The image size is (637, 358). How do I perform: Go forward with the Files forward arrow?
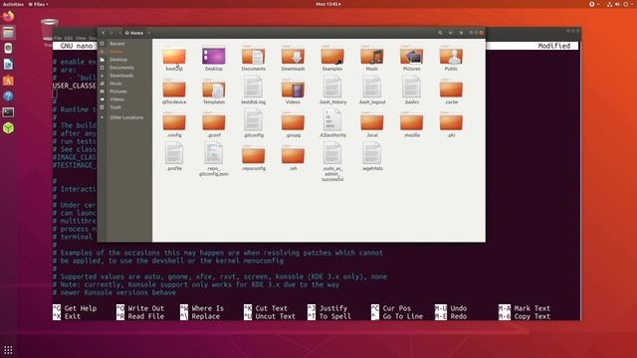coord(111,33)
